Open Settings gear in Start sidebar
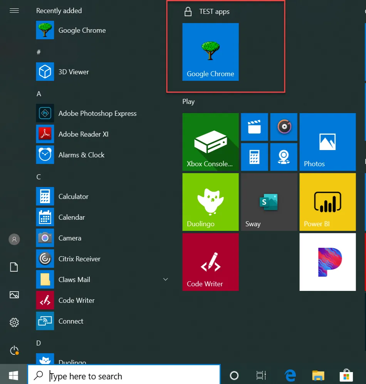Image resolution: width=366 pixels, height=384 pixels. pos(14,322)
